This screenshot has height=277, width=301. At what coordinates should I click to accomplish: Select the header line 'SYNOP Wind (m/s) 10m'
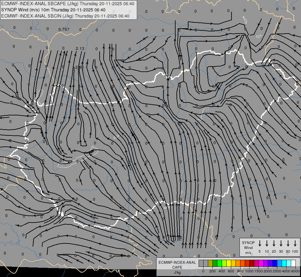point(26,10)
